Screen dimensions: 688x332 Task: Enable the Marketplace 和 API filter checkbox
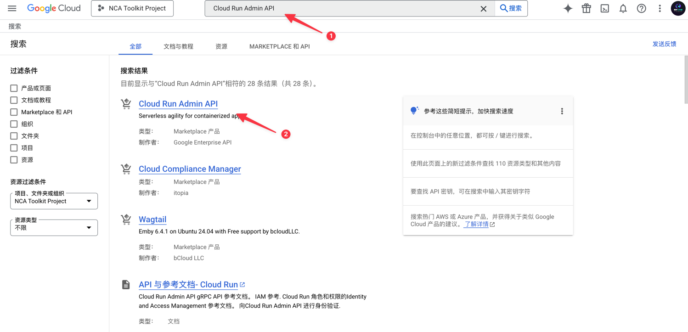(14, 112)
